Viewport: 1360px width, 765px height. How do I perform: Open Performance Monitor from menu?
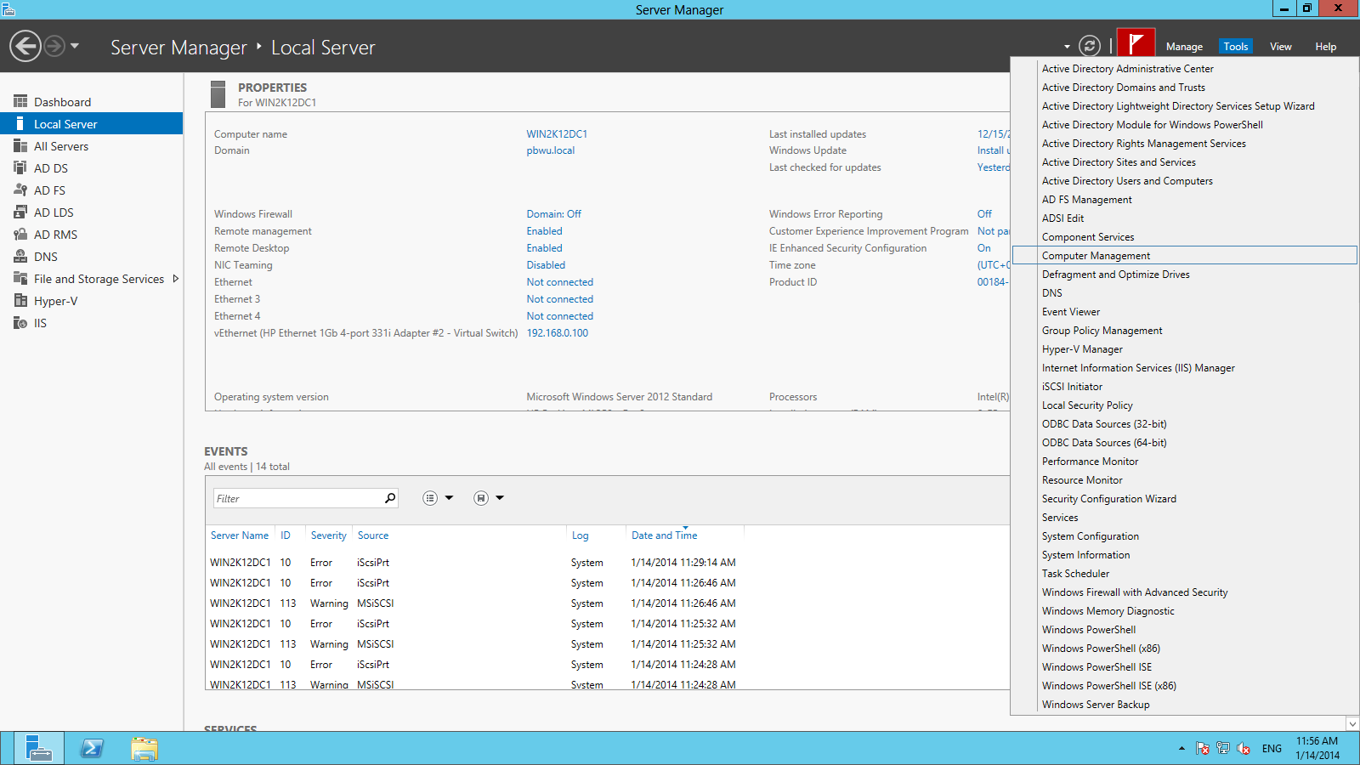[x=1090, y=462]
